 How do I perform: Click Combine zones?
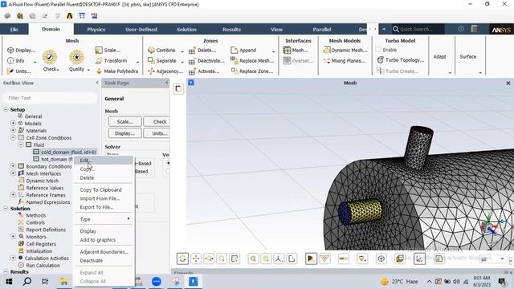click(x=161, y=50)
